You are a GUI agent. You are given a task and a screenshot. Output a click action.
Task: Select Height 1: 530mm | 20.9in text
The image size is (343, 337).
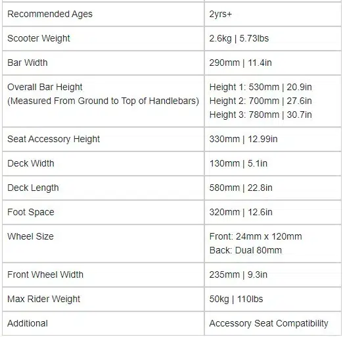coord(261,87)
